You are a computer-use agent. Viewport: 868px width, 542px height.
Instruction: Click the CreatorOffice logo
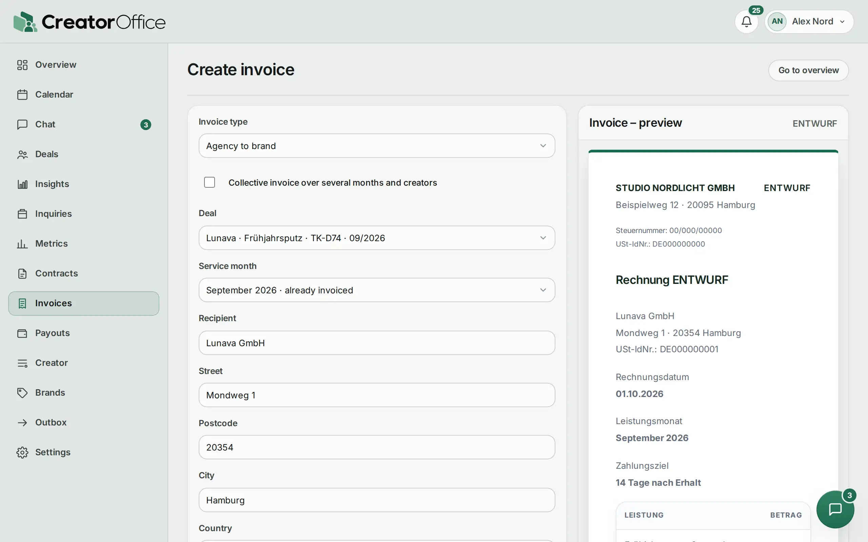[89, 21]
